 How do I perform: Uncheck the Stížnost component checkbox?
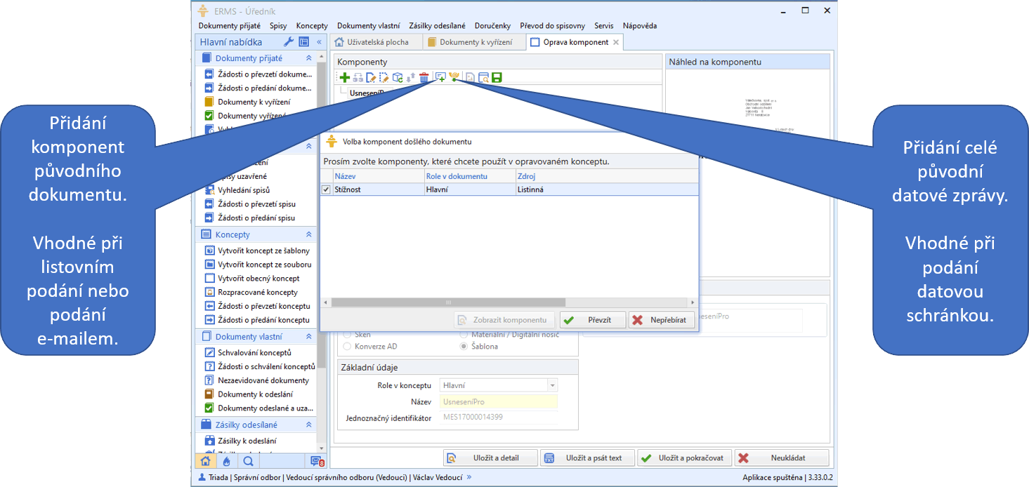click(x=326, y=189)
